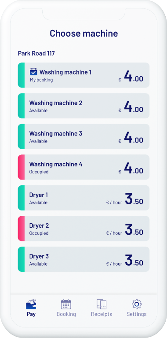Tap the occupied Washing machine 4 row
Image resolution: width=167 pixels, height=338 pixels.
83,167
